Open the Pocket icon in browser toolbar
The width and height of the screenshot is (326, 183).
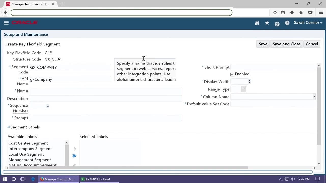pos(310,12)
